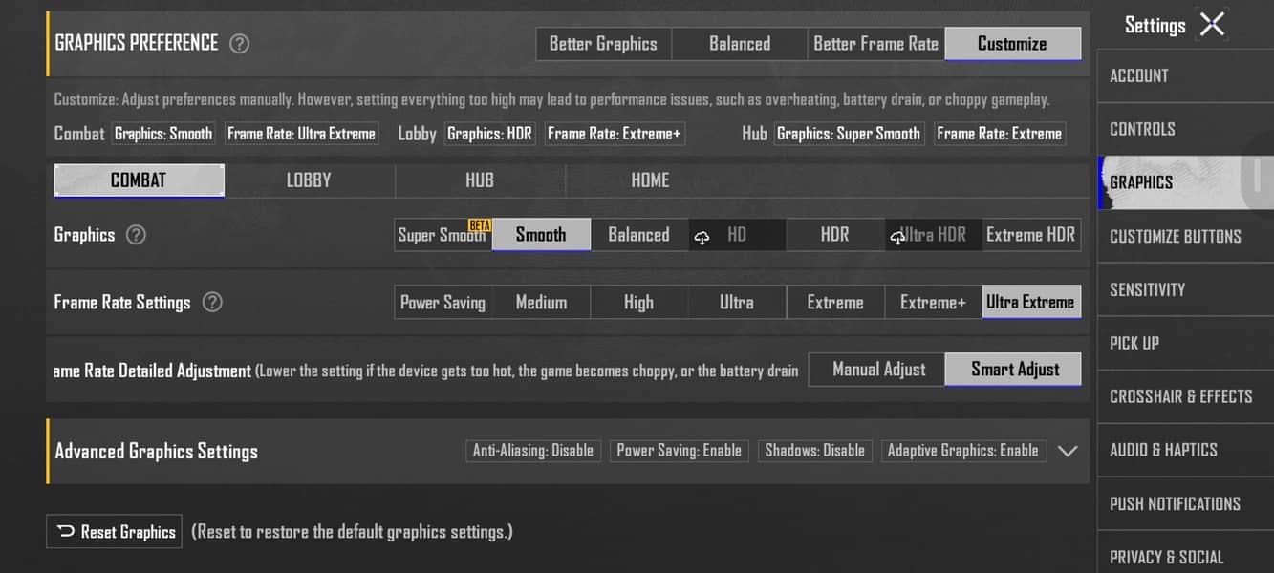Click the Reset Graphics button
Screen dimensions: 1274x573
114,532
